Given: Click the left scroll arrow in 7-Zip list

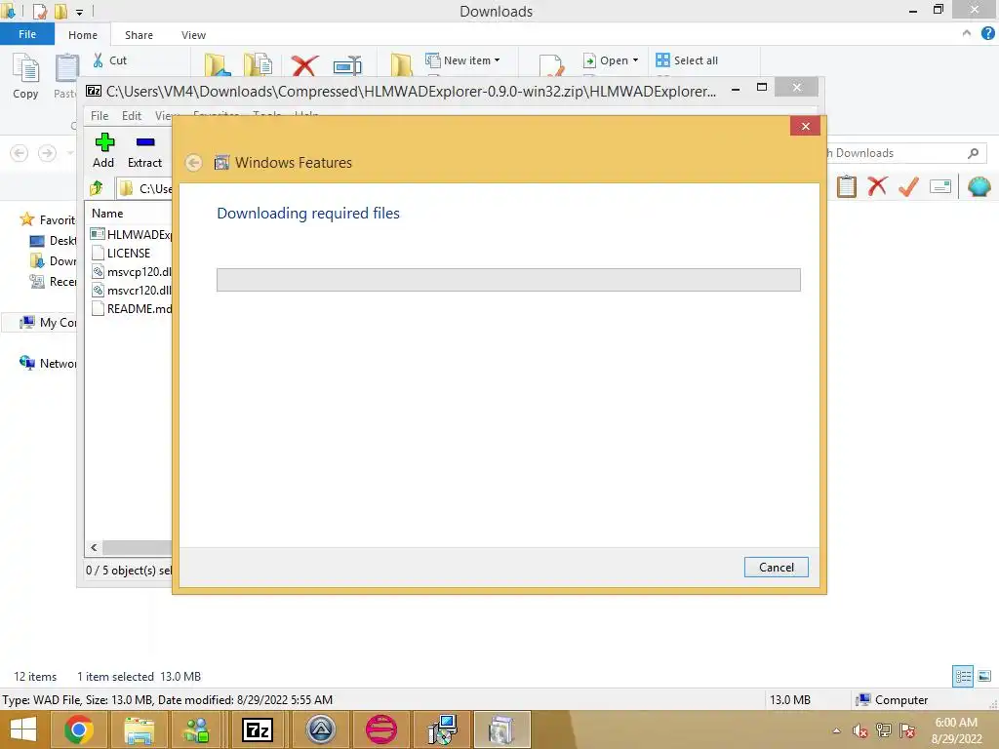Looking at the screenshot, I should (95, 547).
